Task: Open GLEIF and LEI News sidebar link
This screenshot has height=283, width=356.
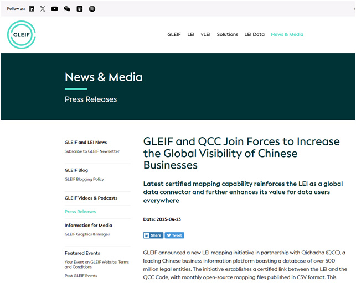Action: click(86, 142)
